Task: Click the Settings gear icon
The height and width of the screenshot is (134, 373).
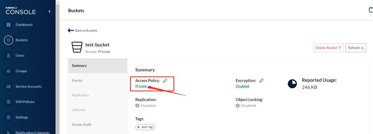Action: 9,117
